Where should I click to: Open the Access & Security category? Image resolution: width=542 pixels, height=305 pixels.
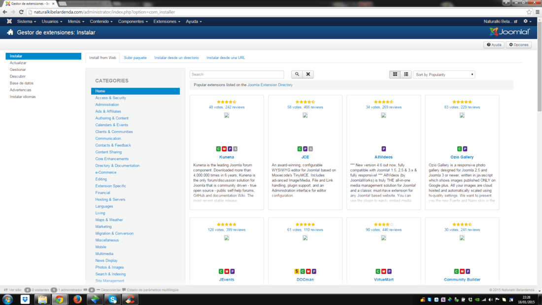click(x=110, y=98)
